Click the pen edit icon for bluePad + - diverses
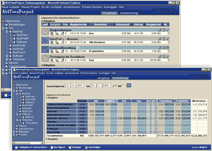Viewport: 212px width, 151px height. click(x=159, y=39)
